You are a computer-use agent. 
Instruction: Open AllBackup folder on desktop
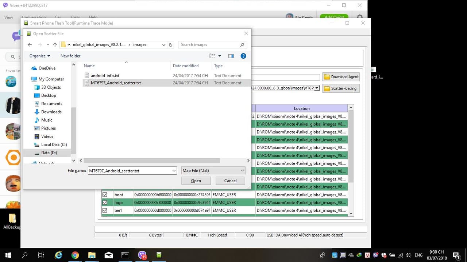click(12, 221)
